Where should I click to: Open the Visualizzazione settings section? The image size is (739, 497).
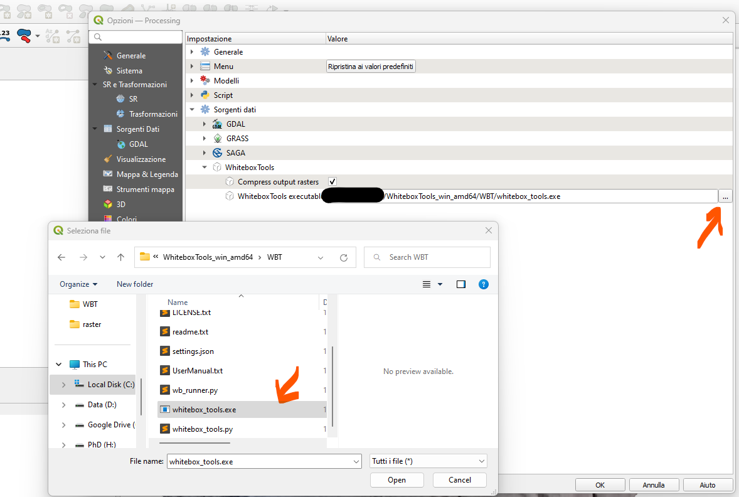tap(144, 159)
